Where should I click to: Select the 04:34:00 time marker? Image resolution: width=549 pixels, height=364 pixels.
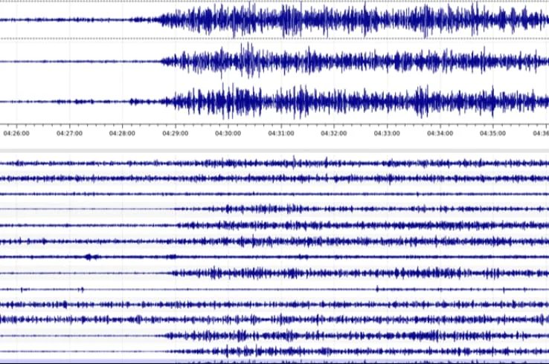click(440, 134)
